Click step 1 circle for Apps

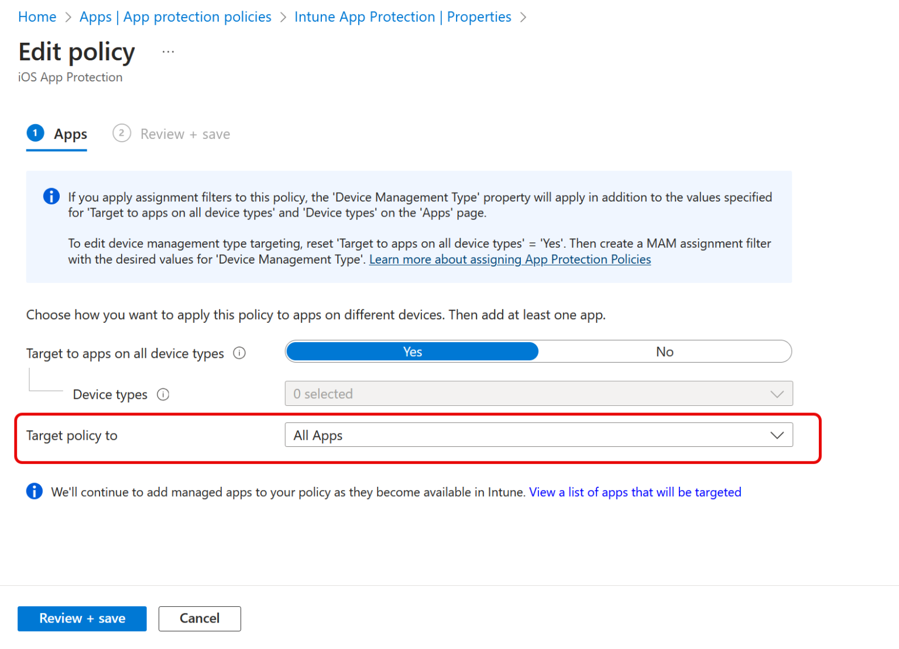point(35,133)
